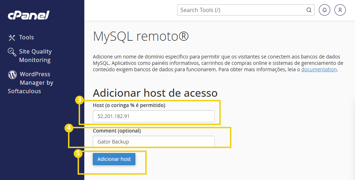Click the Adicionar host button
The image size is (355, 180).
[114, 159]
